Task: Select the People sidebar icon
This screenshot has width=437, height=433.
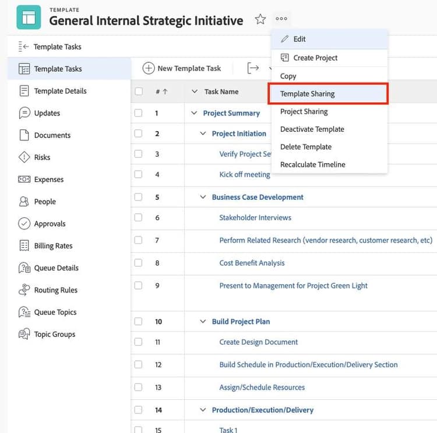Action: [x=24, y=202]
